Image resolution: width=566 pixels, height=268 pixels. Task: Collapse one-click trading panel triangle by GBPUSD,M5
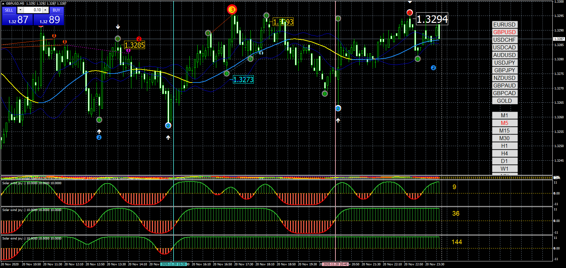point(3,3)
